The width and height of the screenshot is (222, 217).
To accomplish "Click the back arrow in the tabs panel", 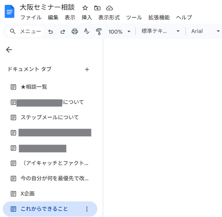I will pos(9,50).
